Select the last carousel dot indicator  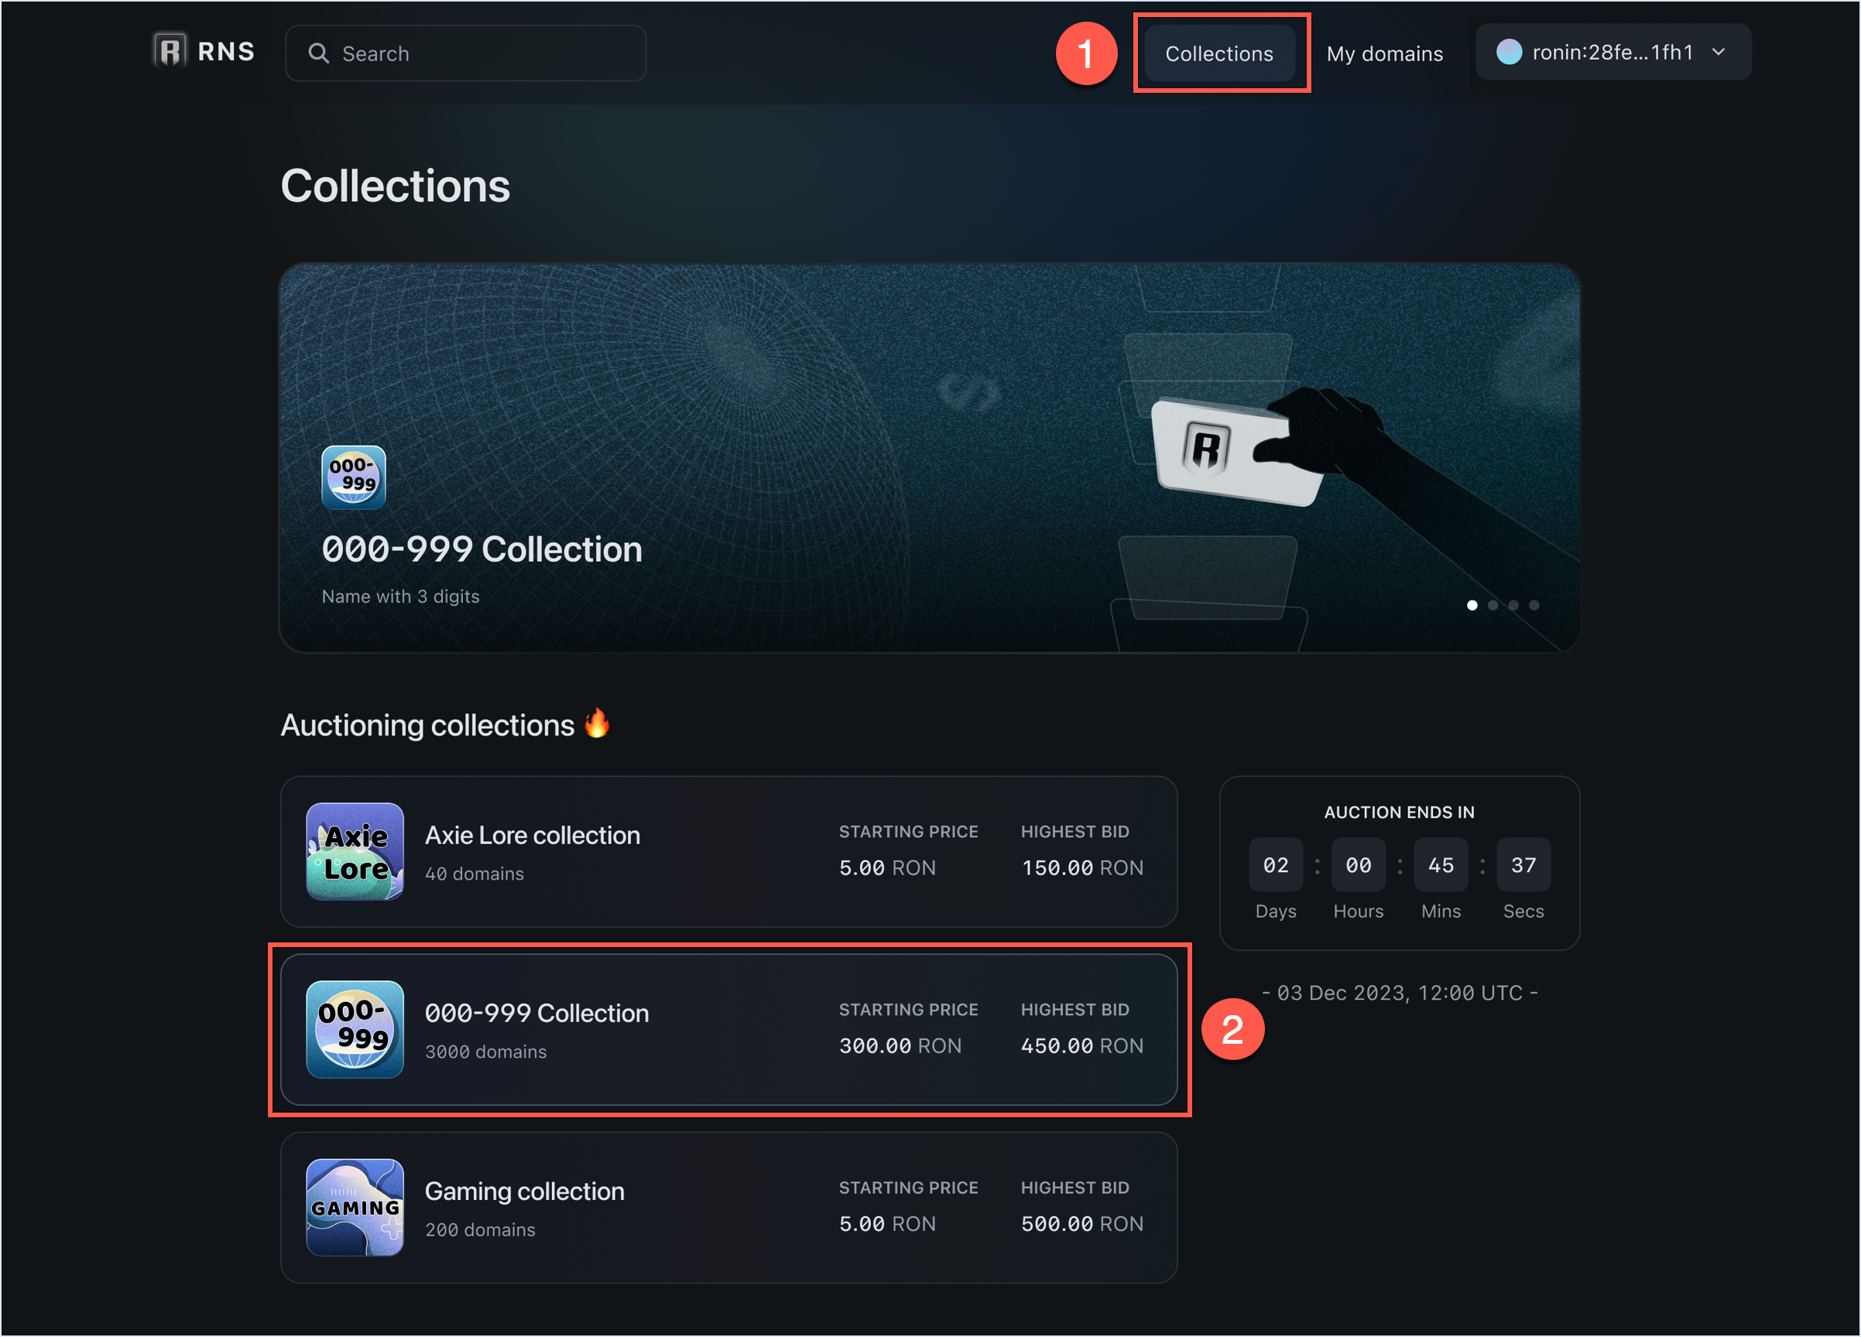tap(1534, 605)
